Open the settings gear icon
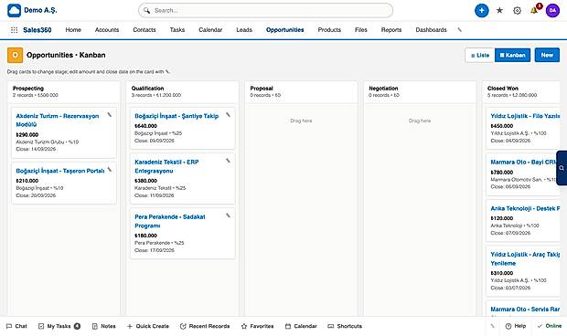This screenshot has width=567, height=336. 517,10
